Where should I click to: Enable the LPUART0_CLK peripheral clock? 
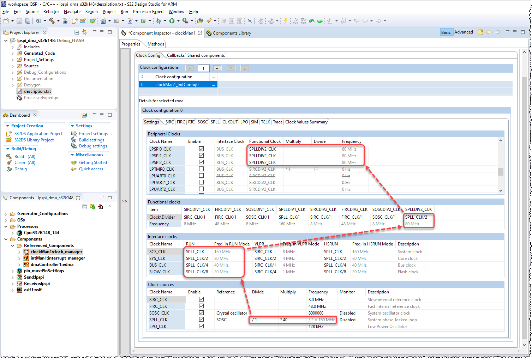[201, 176]
